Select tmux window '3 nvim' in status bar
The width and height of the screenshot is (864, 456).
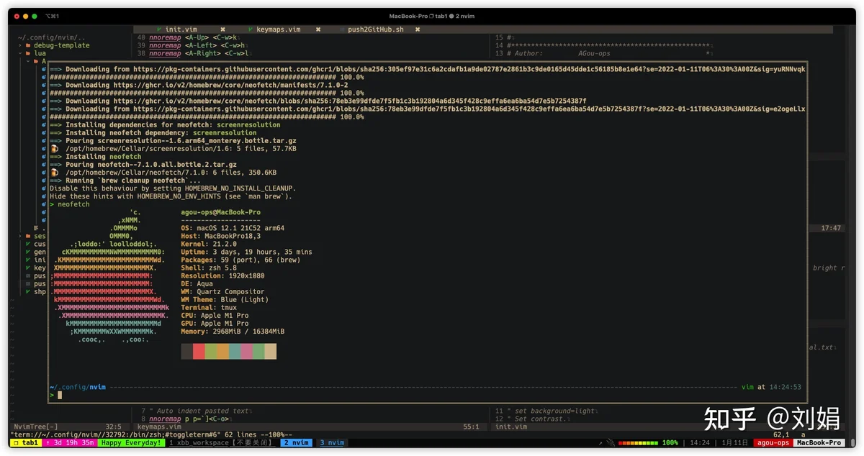(x=332, y=443)
